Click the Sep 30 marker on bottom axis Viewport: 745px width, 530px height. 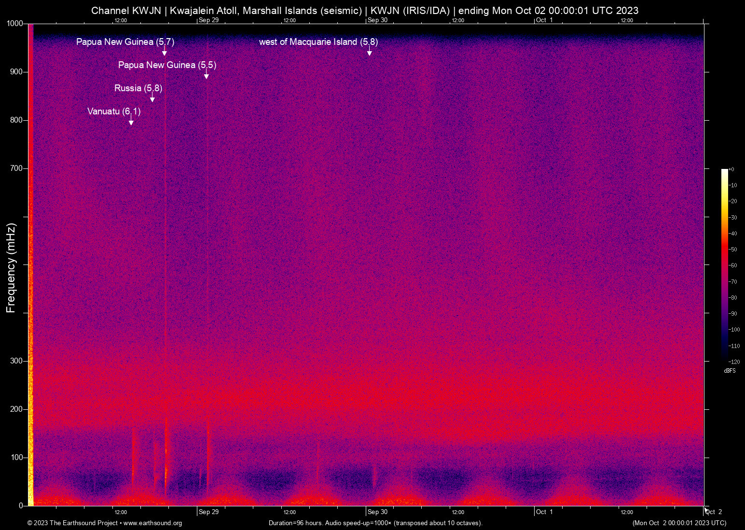pyautogui.click(x=377, y=512)
